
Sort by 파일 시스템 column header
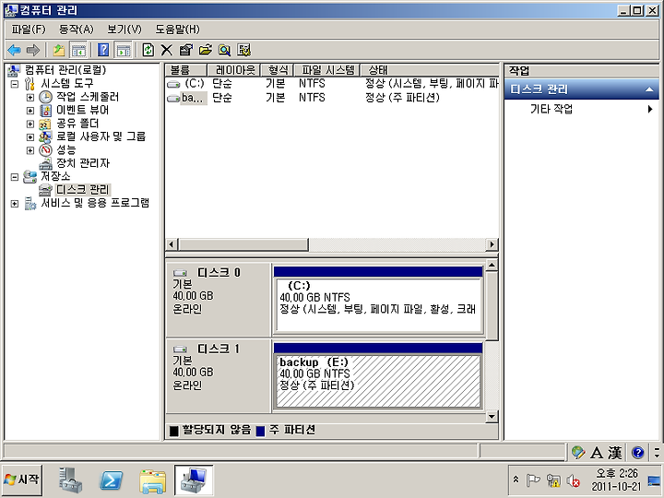pyautogui.click(x=327, y=70)
